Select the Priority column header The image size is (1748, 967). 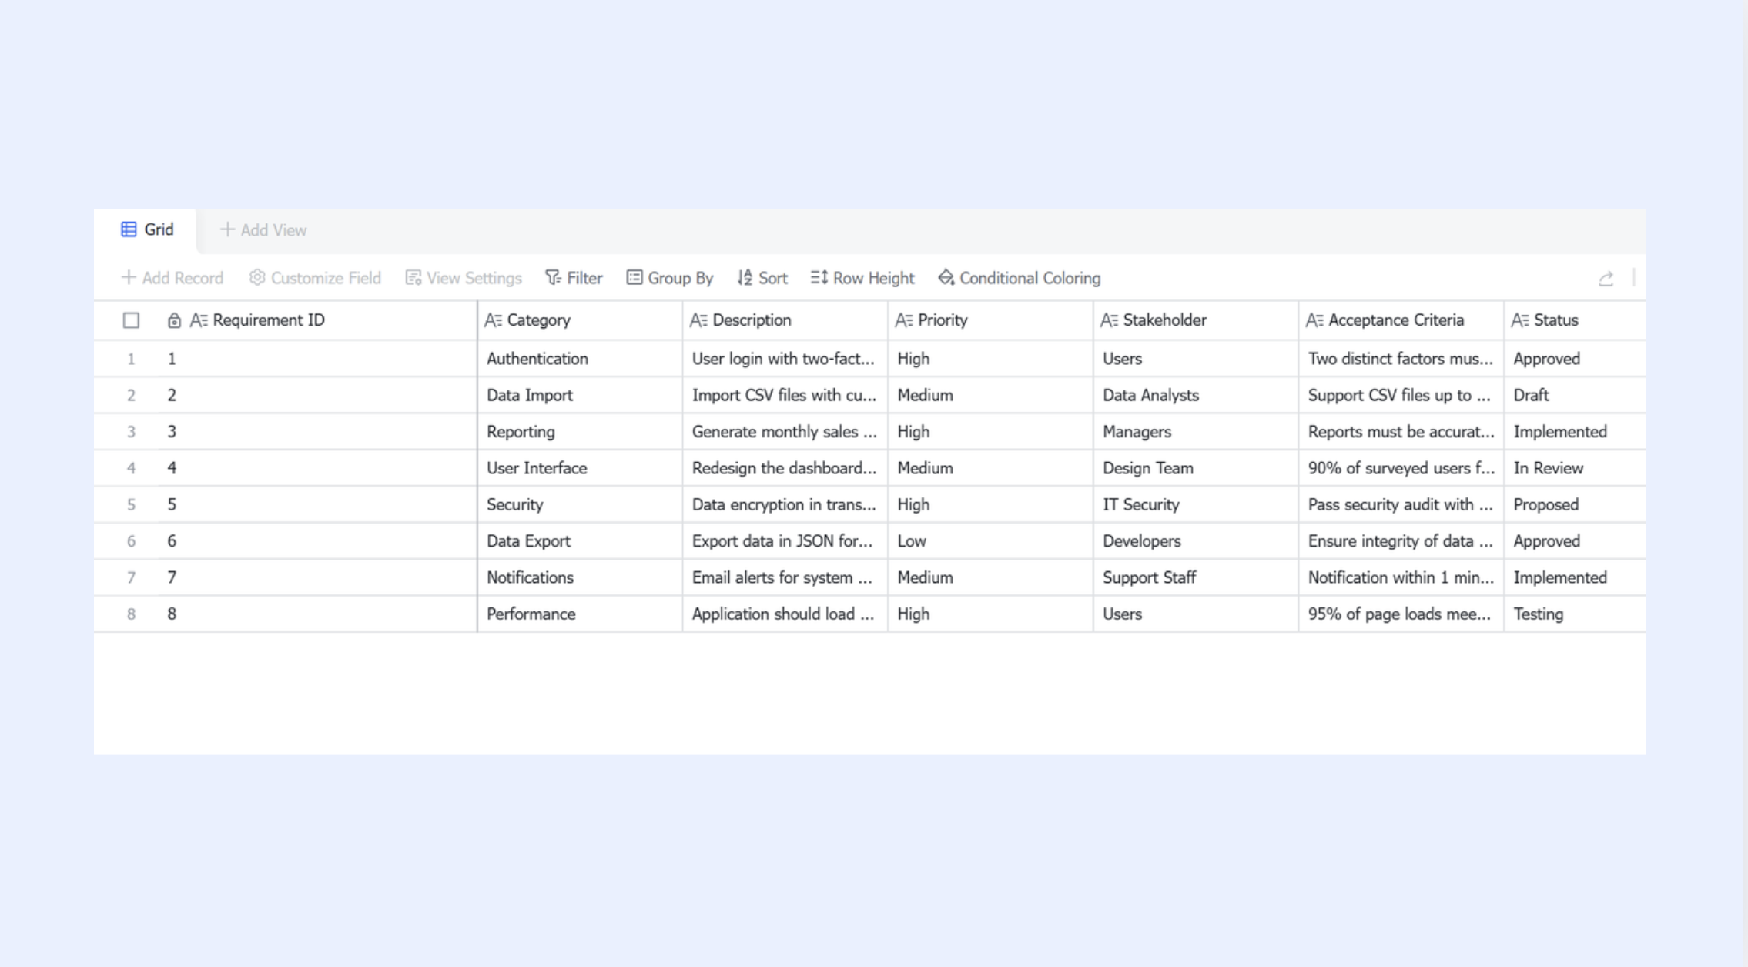tap(990, 320)
